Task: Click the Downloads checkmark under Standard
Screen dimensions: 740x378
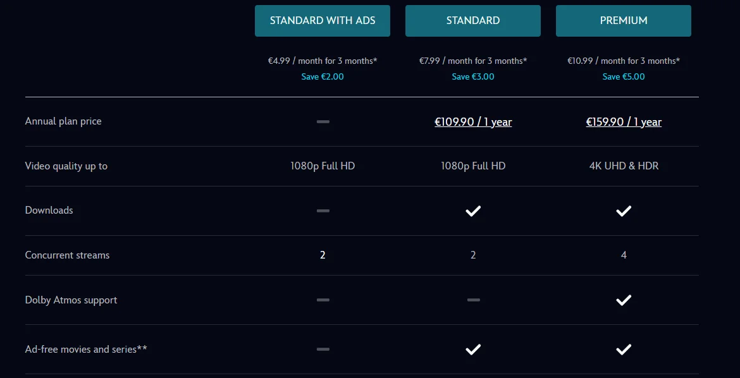Action: pos(473,211)
